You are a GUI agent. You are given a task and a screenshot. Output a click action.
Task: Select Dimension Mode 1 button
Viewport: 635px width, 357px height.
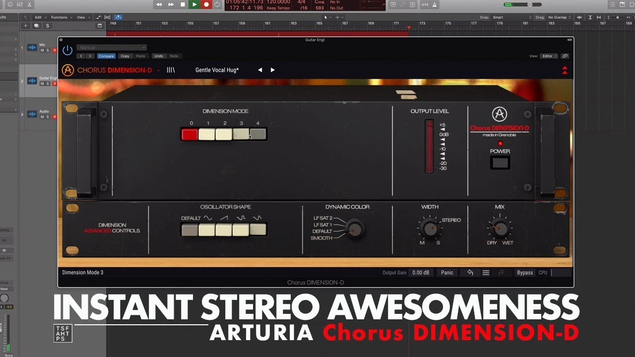click(206, 134)
